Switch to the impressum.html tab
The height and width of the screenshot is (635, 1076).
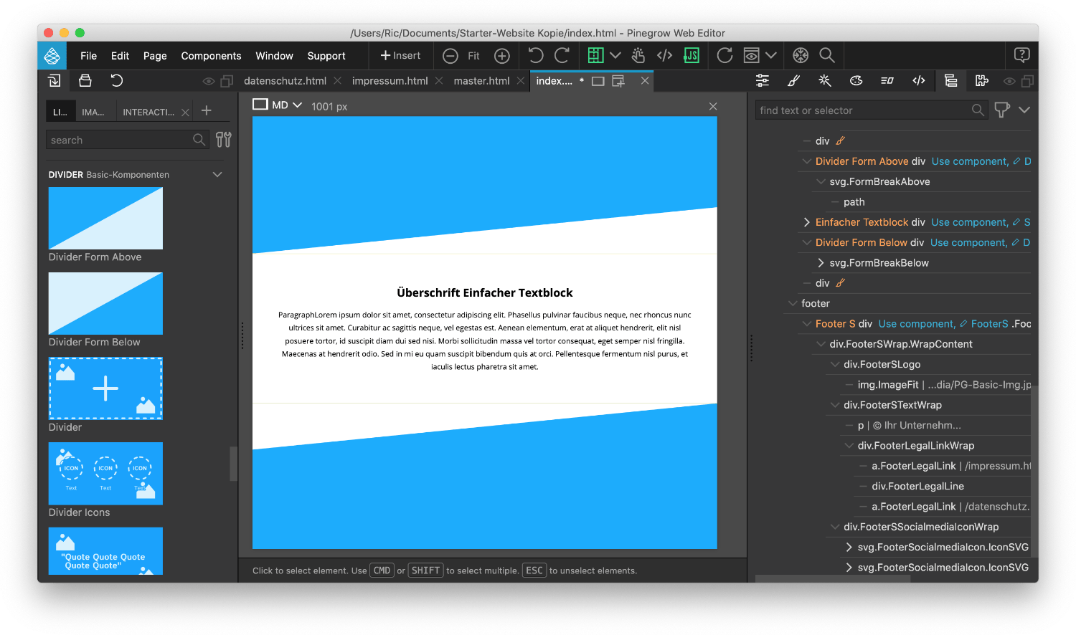pyautogui.click(x=390, y=81)
